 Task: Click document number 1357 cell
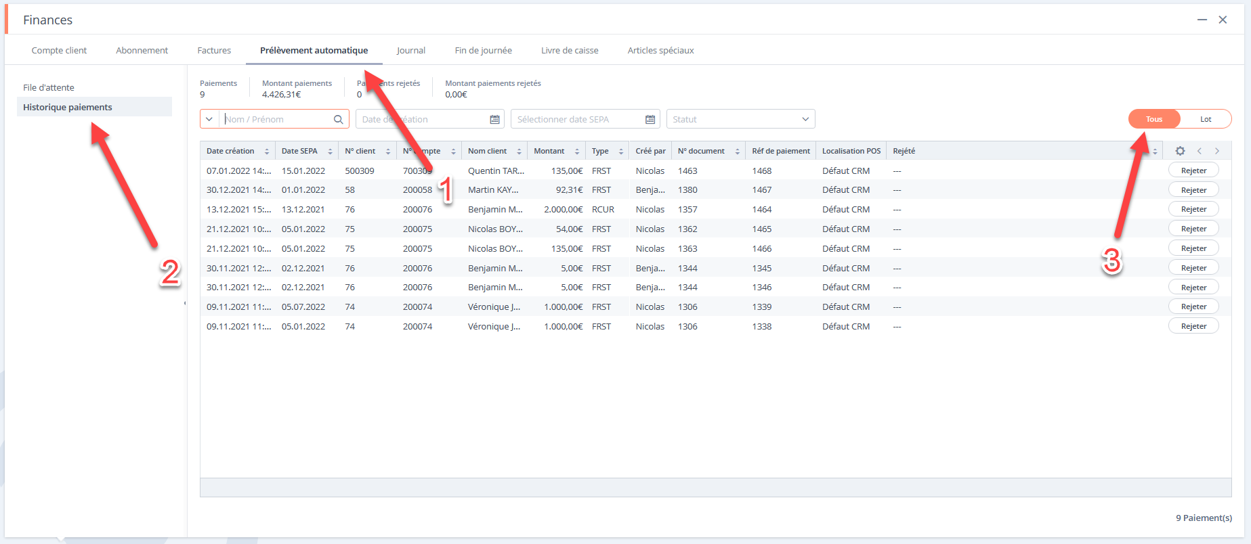coord(687,209)
